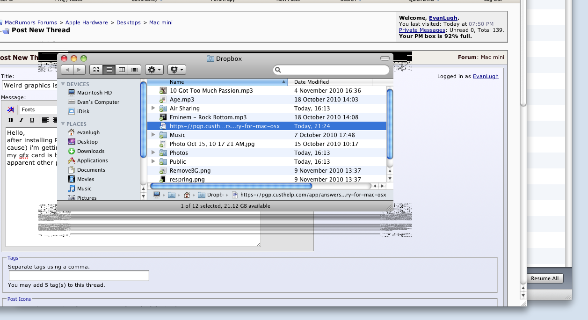
Task: Click Dropbox folder in the path bar
Action: coord(210,195)
